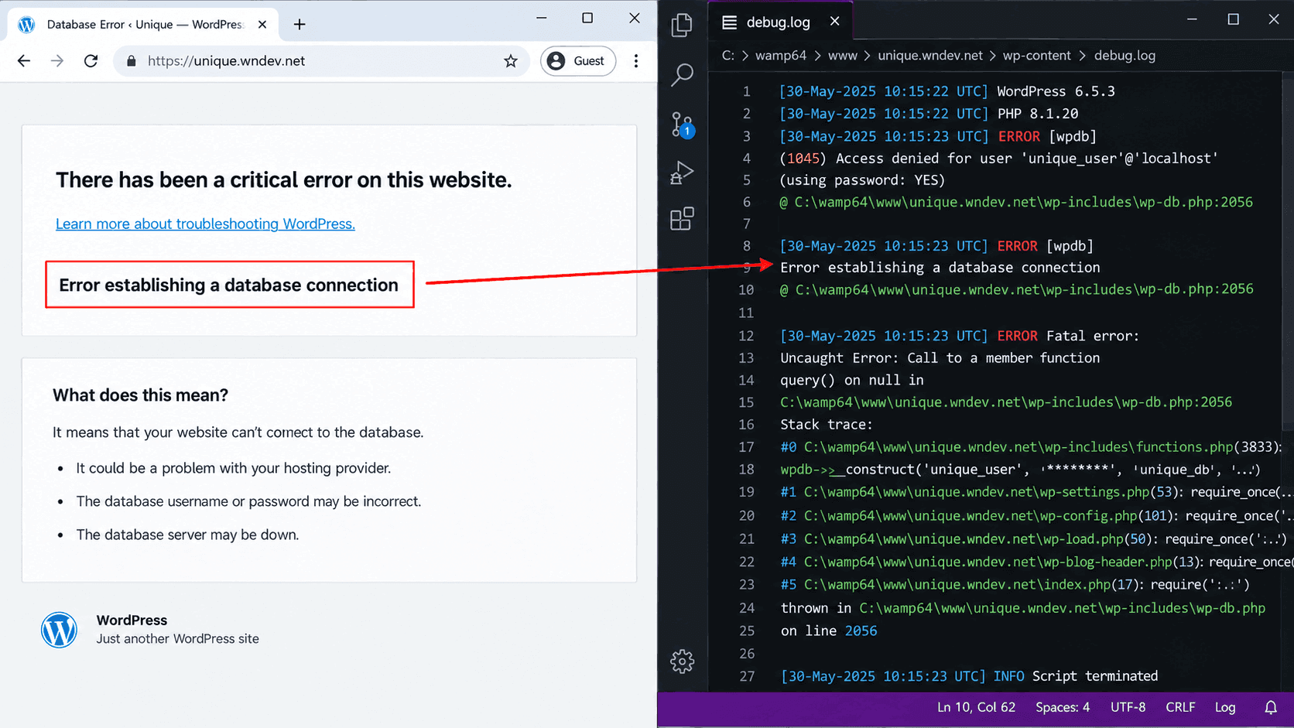Click the C: breadcrumb segment

[x=728, y=56]
